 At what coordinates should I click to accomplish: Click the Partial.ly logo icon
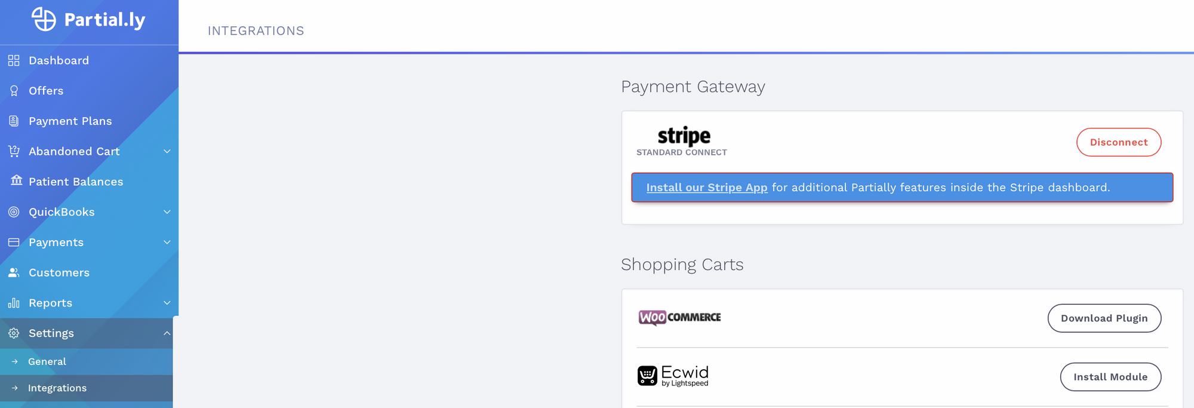(x=44, y=19)
